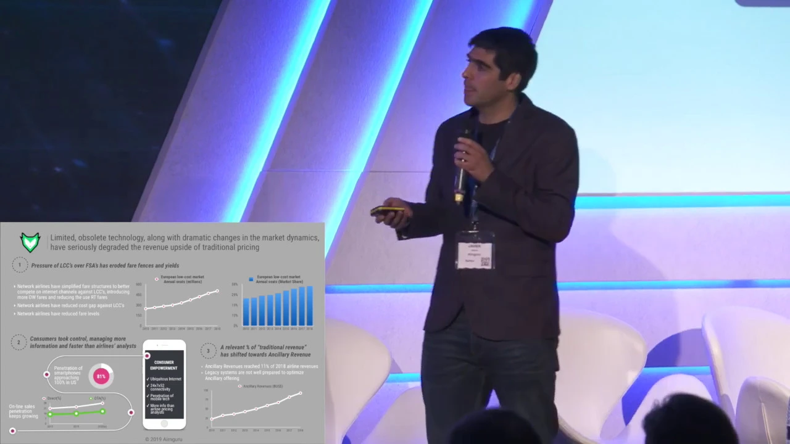The height and width of the screenshot is (444, 790).
Task: Select heading 'Consumers took control, managing more…'
Action: tap(83, 342)
